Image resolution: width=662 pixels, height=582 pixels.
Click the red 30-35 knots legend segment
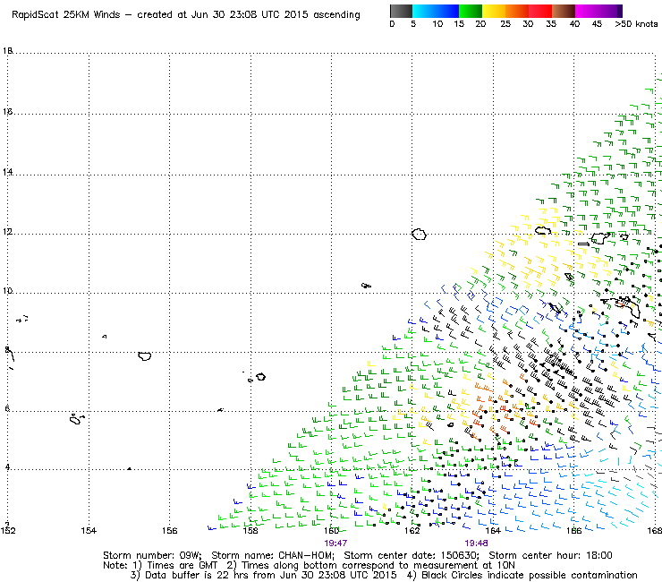[540, 11]
